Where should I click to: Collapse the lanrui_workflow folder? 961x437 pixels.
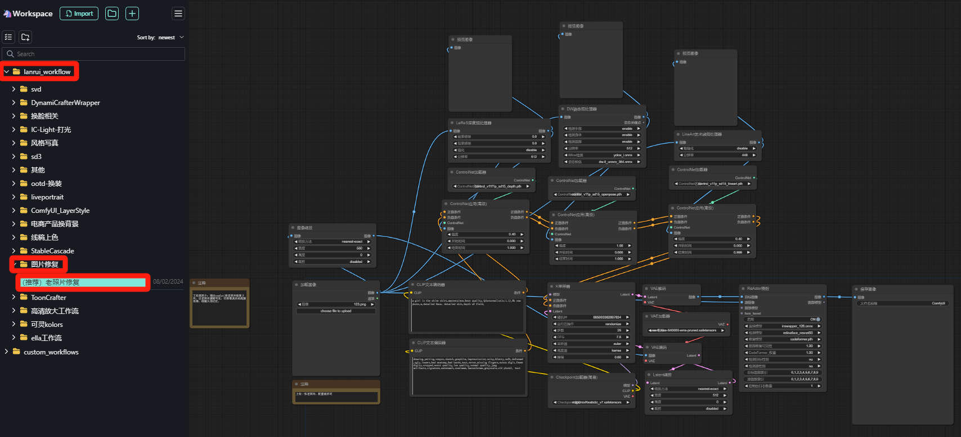coord(7,72)
